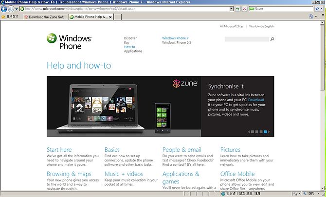Viewport: 326px width, 197px height.
Task: Select the highlighted blue carousel indicator
Action: coord(265,132)
